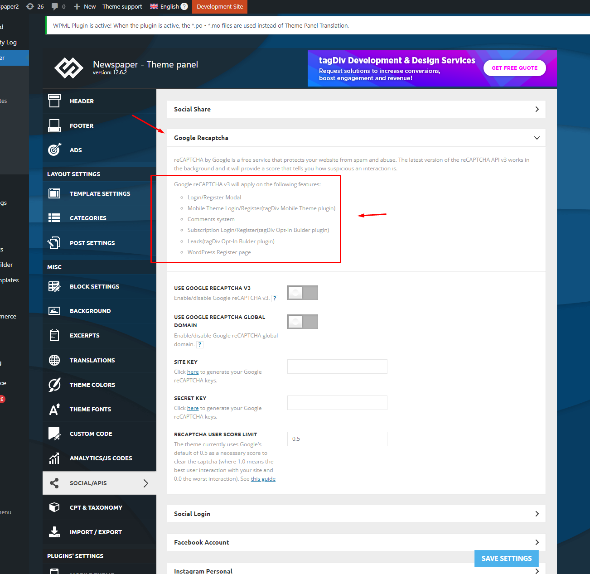Click the Translations globe icon
The image size is (590, 574).
(54, 360)
